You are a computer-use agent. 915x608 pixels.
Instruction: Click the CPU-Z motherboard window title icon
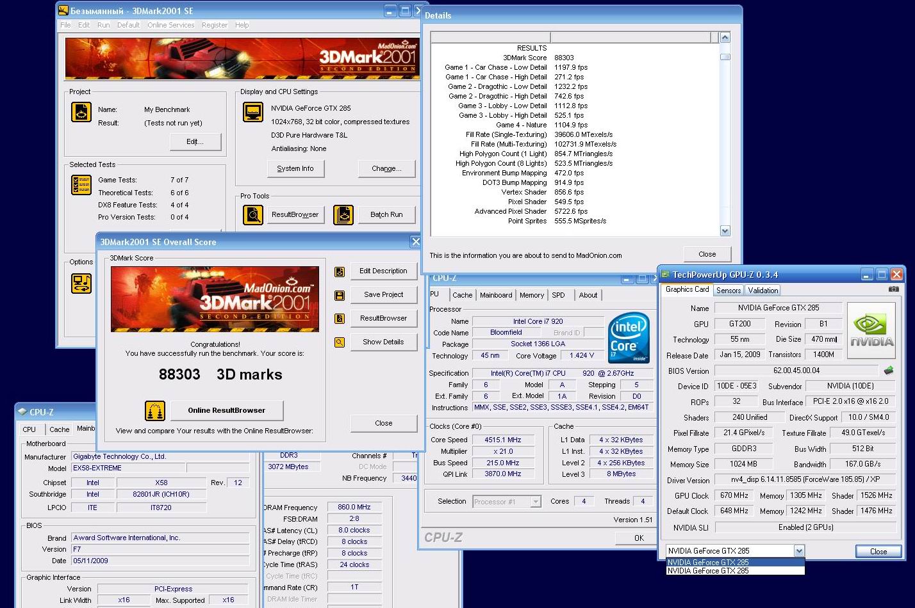tap(22, 412)
